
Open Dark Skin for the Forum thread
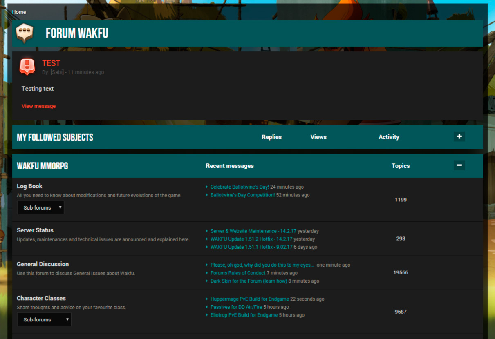[249, 281]
